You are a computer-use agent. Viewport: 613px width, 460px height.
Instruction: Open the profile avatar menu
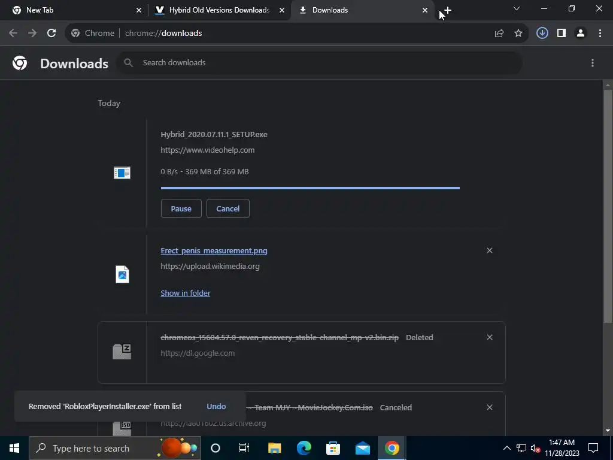[x=581, y=34]
